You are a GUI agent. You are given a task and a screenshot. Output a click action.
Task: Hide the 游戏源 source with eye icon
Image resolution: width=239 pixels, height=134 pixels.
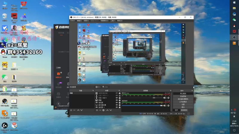[117, 102]
